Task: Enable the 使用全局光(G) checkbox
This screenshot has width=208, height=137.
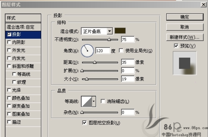Action: pyautogui.click(x=121, y=50)
